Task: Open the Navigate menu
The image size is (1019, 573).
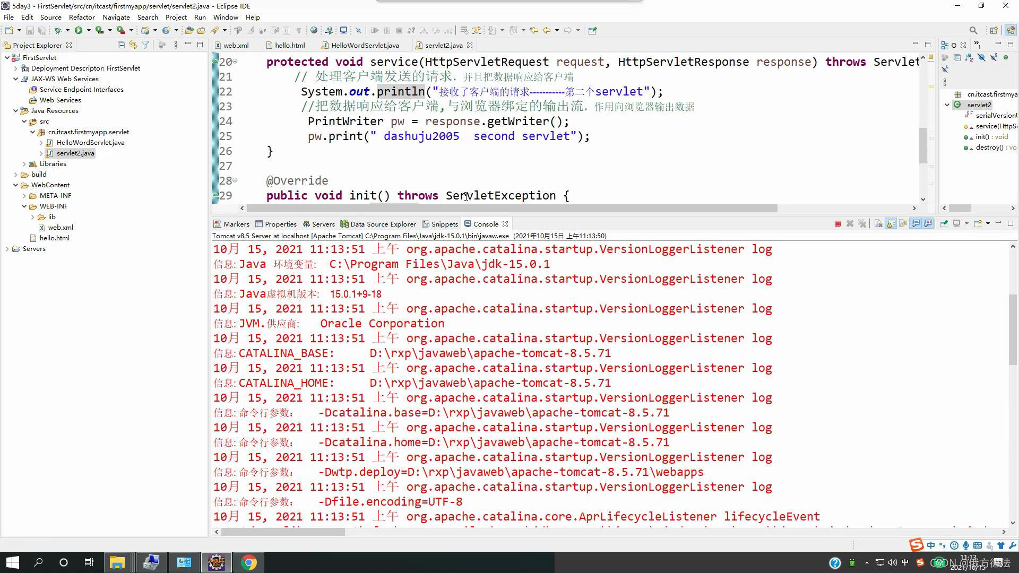Action: (x=116, y=17)
